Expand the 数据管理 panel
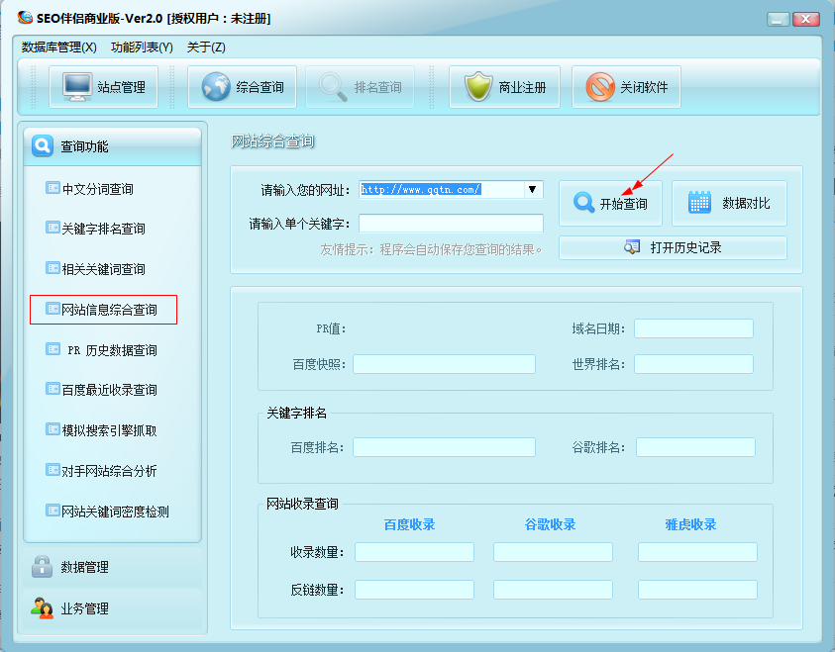Screen dimensions: 835x652 pyautogui.click(x=112, y=567)
